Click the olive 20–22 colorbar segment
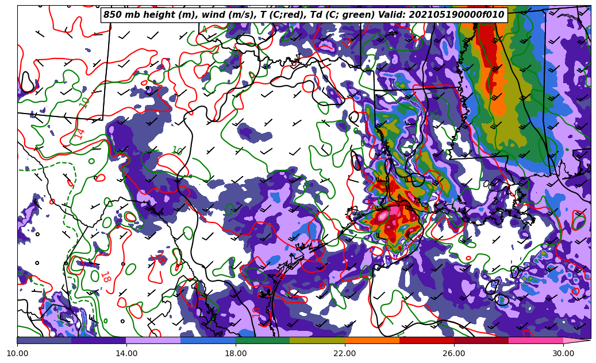Viewport: 596px width, 363px height. coord(317,340)
